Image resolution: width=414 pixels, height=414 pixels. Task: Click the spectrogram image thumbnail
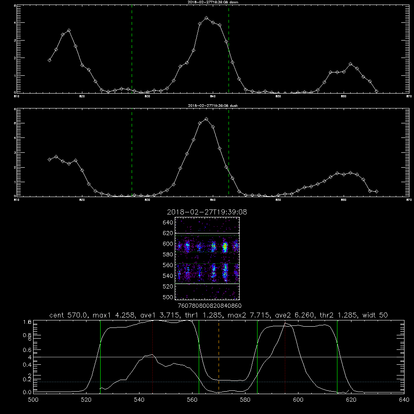pos(207,258)
